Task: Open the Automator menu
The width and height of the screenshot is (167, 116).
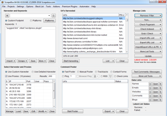Action: point(84,6)
